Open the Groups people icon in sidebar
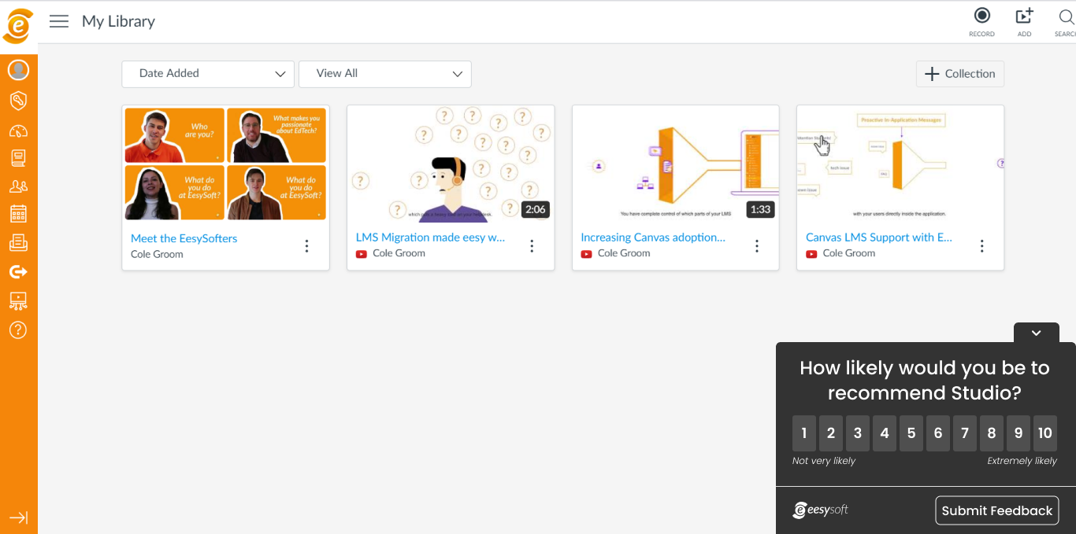Image resolution: width=1076 pixels, height=534 pixels. tap(18, 186)
